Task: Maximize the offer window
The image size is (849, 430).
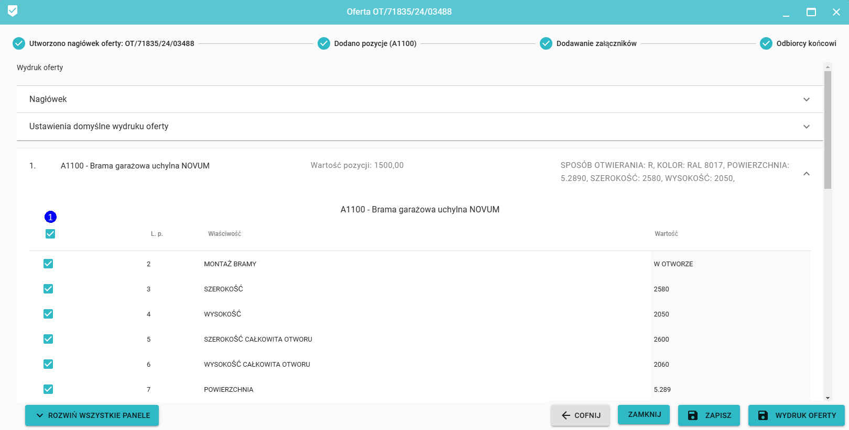Action: tap(811, 12)
